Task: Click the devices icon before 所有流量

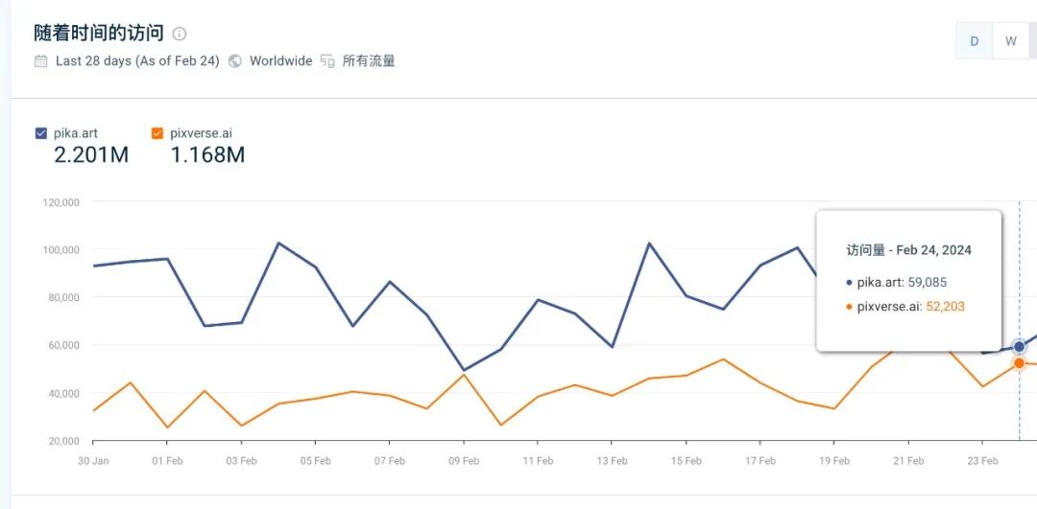Action: coord(327,61)
